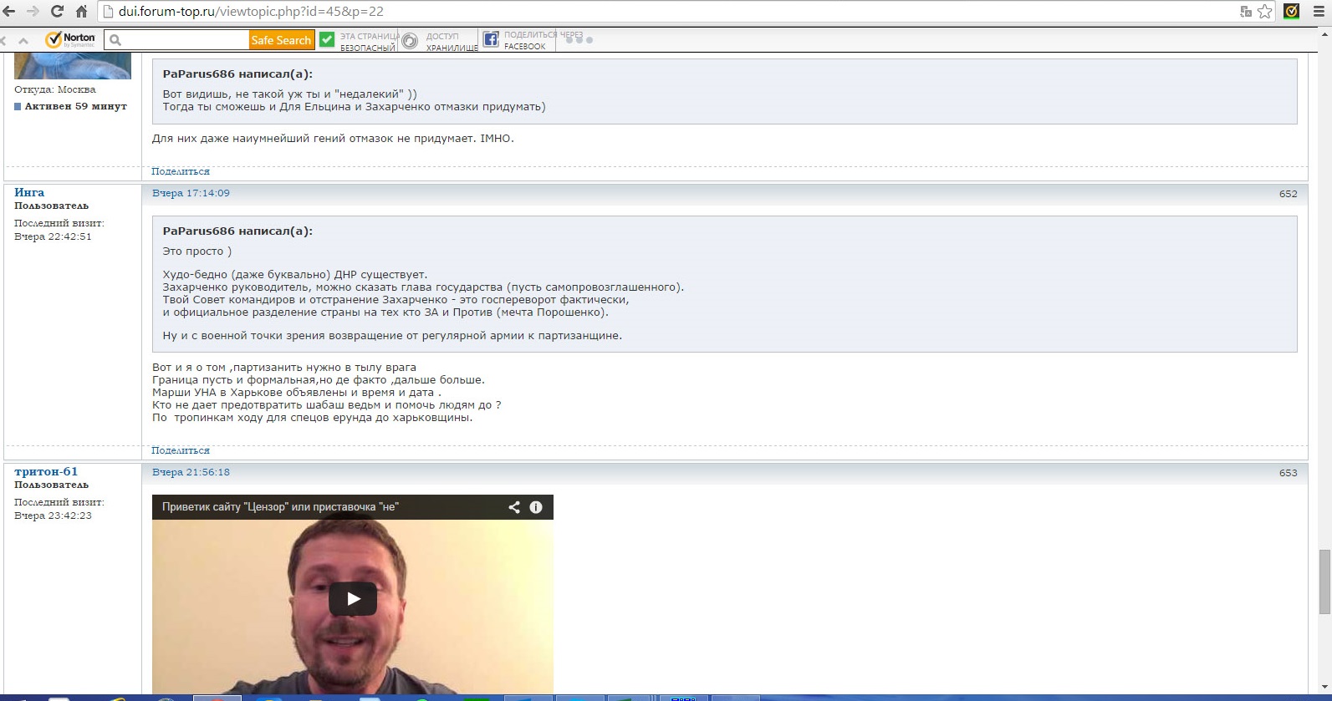
Task: Click the video share icon
Action: tap(514, 507)
